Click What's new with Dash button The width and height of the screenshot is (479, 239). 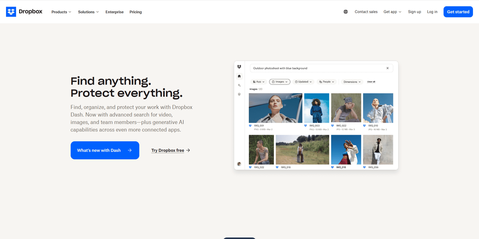coord(105,150)
